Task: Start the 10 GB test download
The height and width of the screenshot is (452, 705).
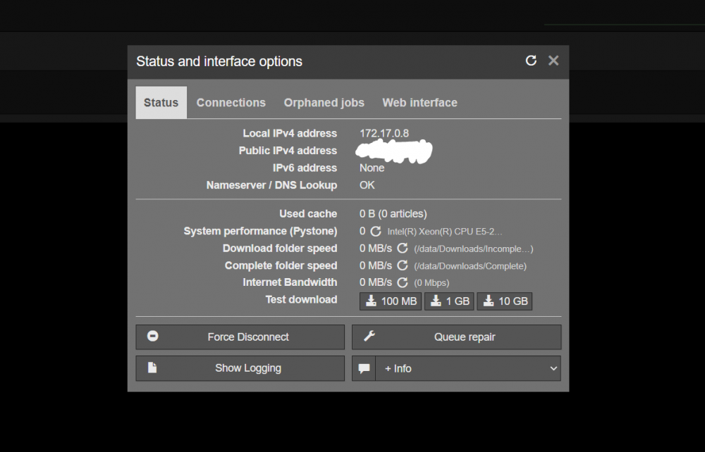Action: pos(505,301)
